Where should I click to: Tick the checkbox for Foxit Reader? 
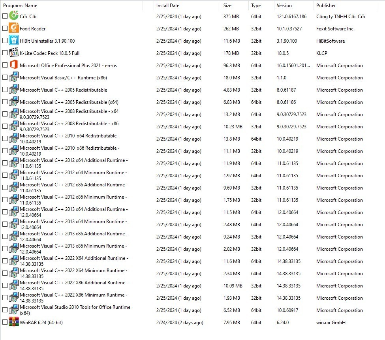click(5, 28)
